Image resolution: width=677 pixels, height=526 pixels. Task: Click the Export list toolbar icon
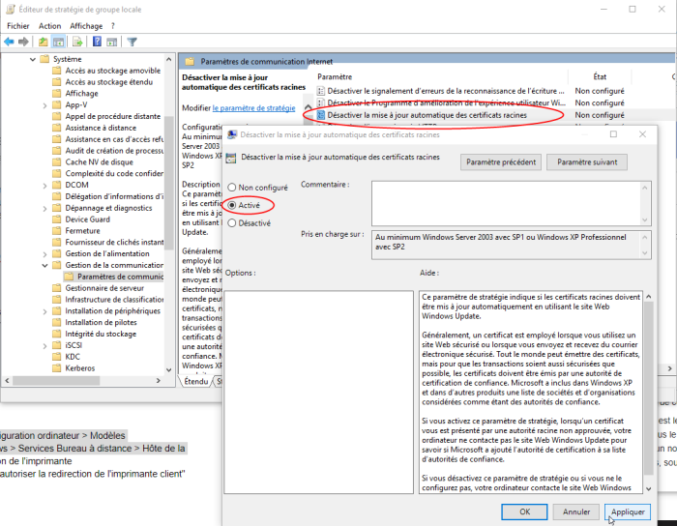[x=77, y=42]
